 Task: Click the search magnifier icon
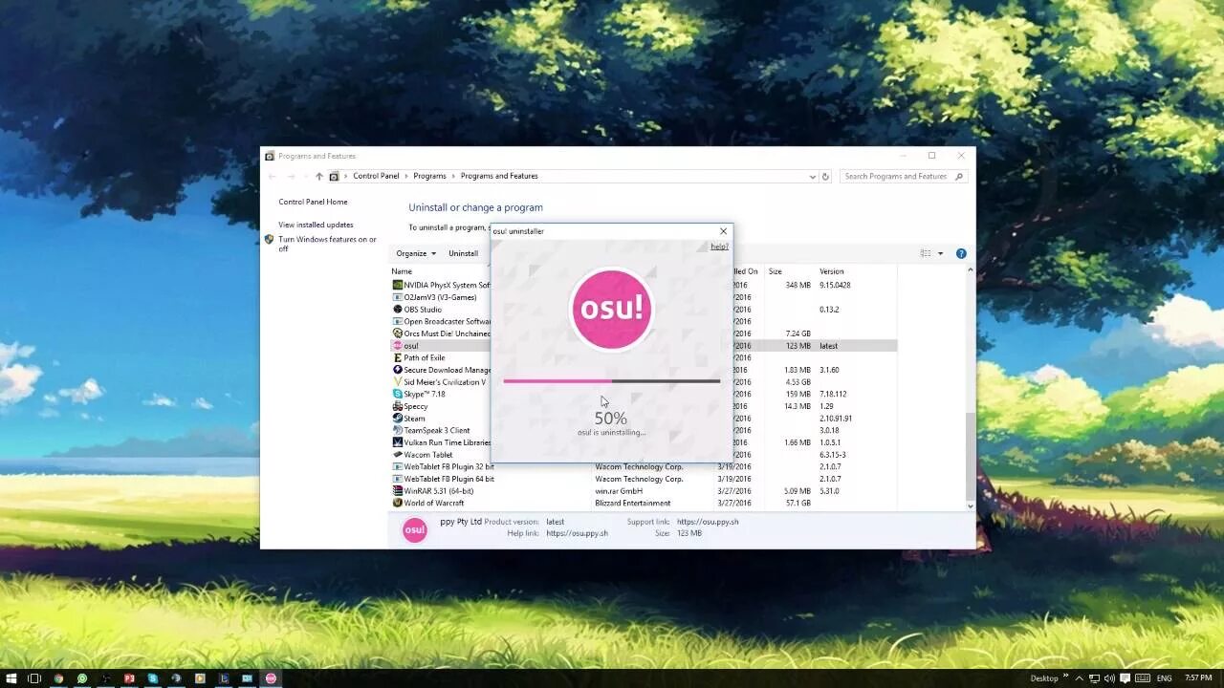pos(960,176)
